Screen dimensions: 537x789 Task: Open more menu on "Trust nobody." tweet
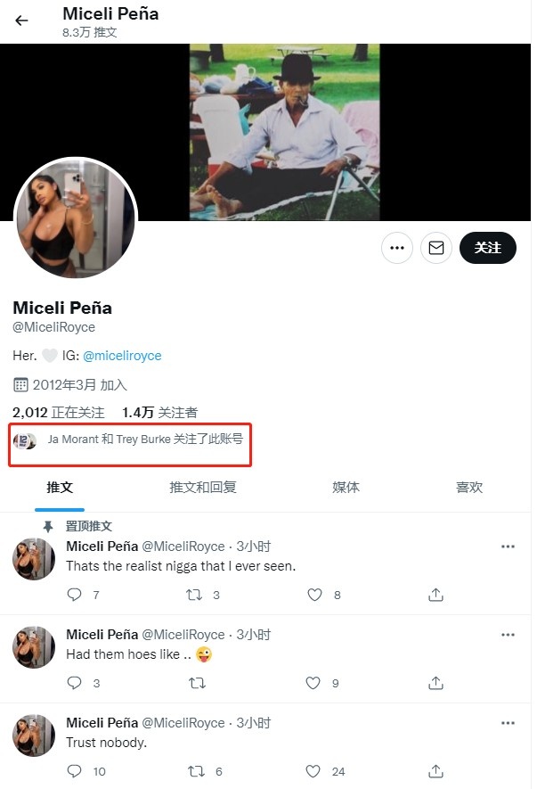tap(508, 723)
